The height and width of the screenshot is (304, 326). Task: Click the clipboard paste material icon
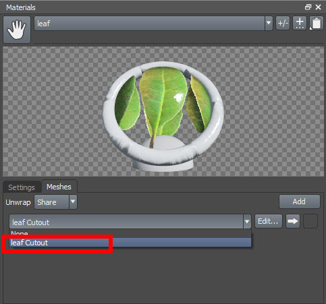pos(316,23)
